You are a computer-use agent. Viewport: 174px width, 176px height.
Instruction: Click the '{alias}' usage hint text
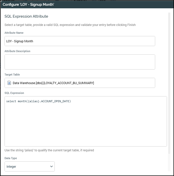coord(49,150)
